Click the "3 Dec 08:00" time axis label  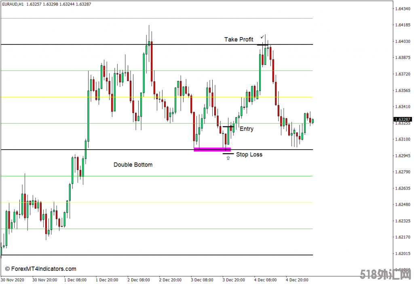pos(202,280)
